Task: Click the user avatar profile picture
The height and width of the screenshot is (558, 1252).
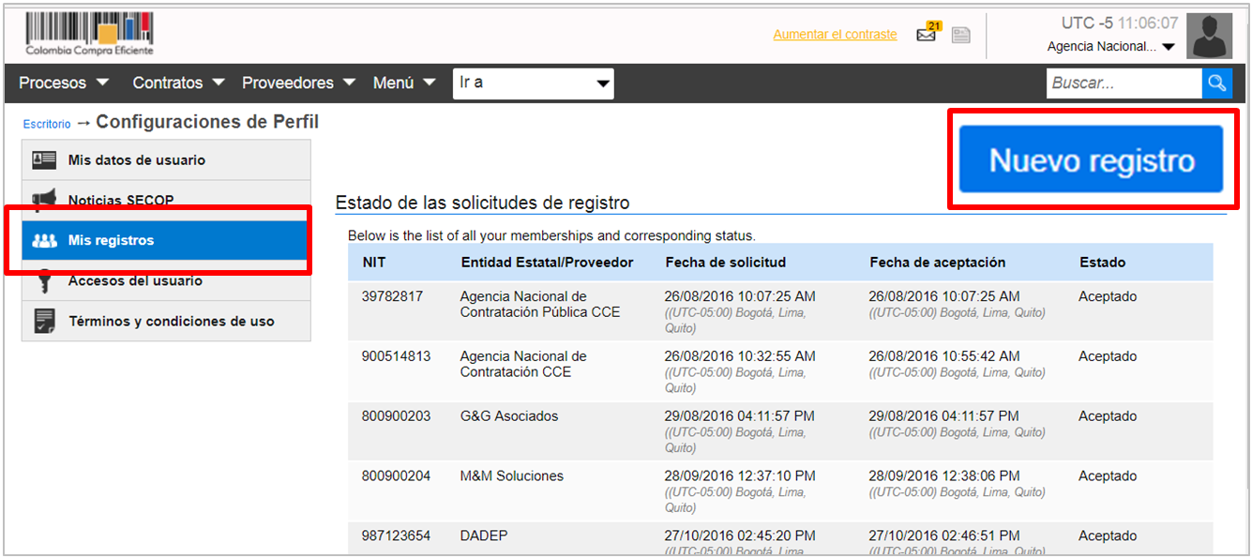Action: coord(1209,37)
